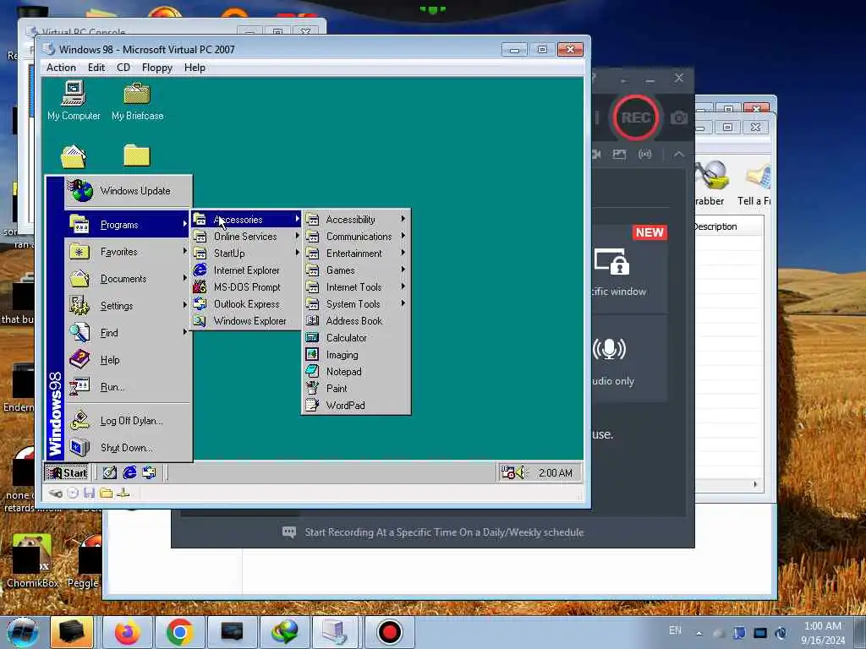Open Edit menu in Virtual PC

(96, 68)
